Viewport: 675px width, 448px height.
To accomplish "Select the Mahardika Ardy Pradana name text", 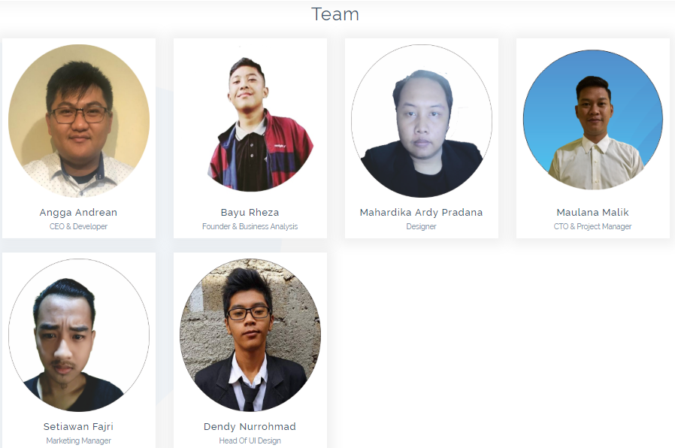I will (421, 213).
